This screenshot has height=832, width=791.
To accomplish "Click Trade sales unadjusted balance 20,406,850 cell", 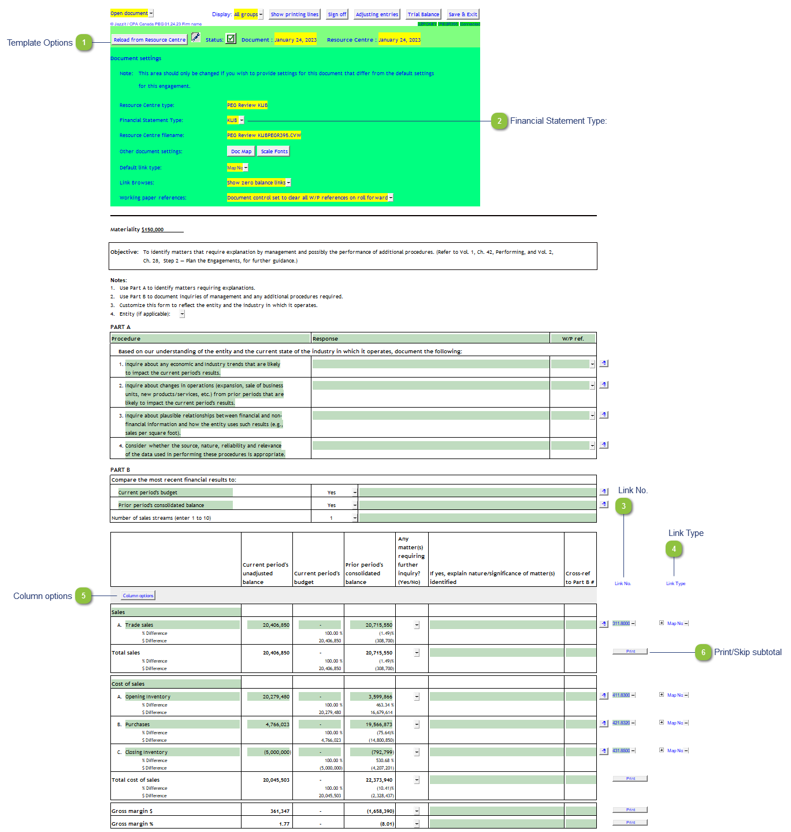I will pos(269,625).
